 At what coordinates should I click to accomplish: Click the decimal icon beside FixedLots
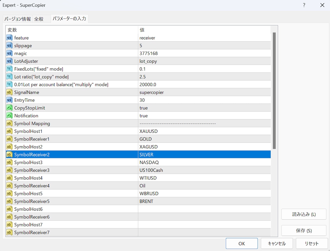tap(9, 69)
